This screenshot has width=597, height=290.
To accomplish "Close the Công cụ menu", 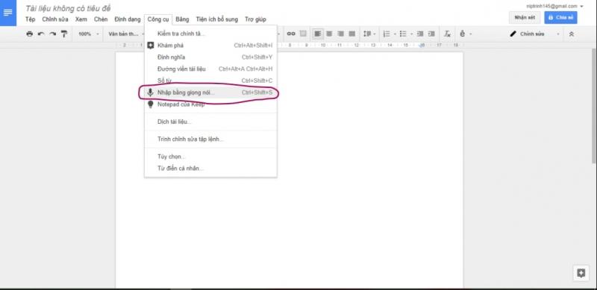I will click(158, 19).
